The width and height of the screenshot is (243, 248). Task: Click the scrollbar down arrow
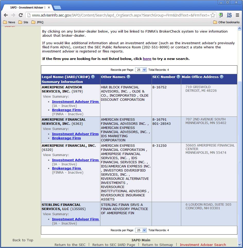pyautogui.click(x=239, y=245)
